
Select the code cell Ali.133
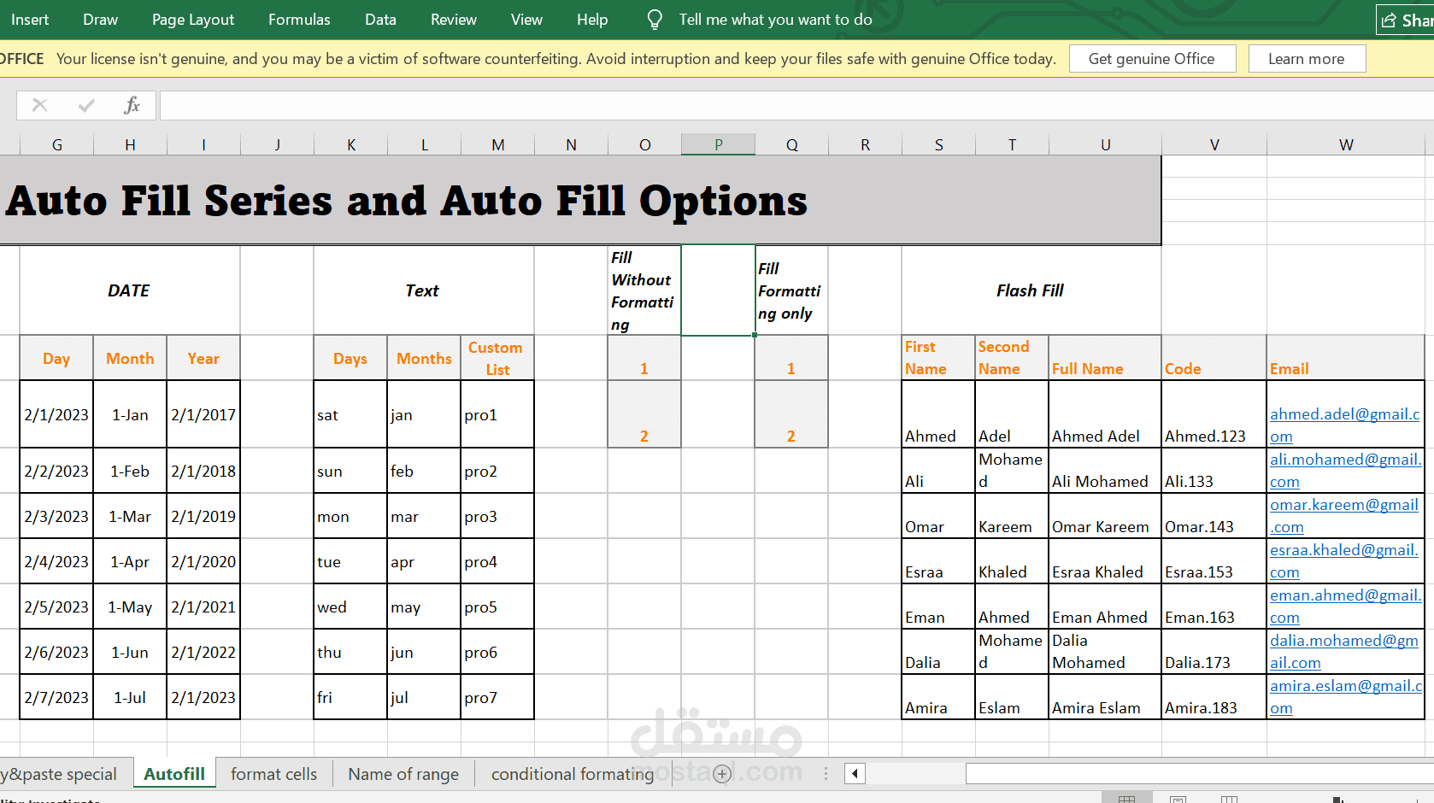click(1214, 471)
